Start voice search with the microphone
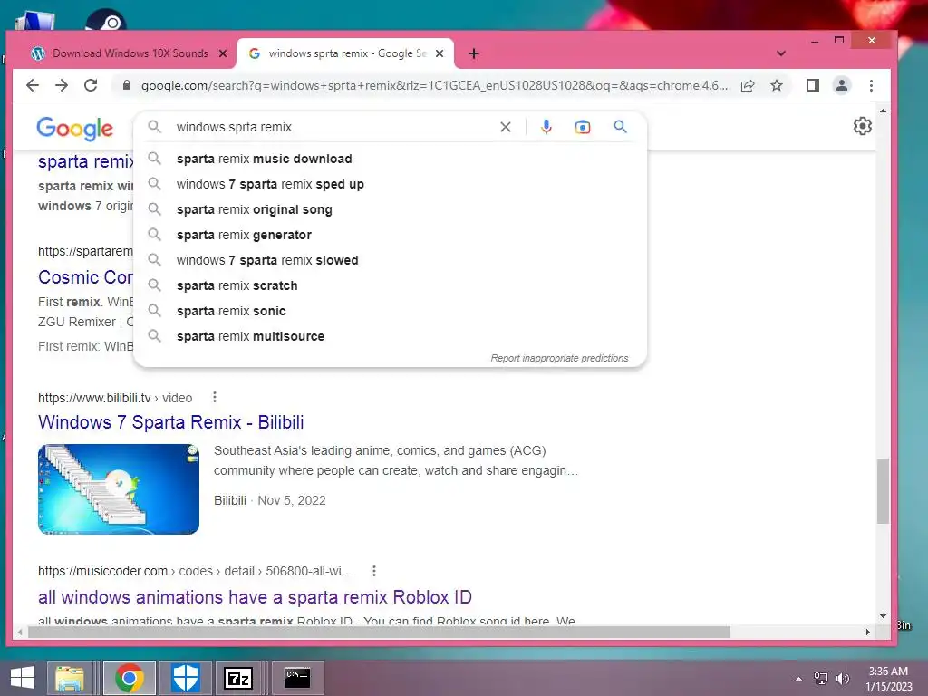 546,127
